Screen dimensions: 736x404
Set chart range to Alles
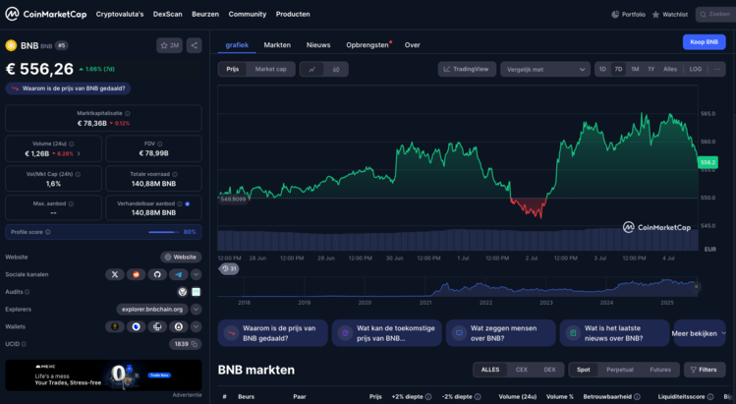[670, 69]
